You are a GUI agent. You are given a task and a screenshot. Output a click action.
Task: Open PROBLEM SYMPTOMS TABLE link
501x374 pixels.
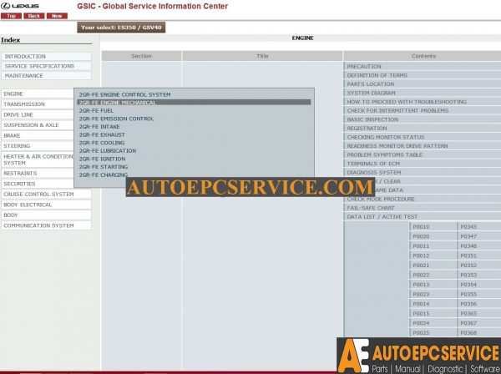click(423, 155)
